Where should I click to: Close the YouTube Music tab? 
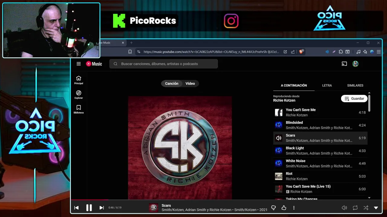tap(123, 43)
